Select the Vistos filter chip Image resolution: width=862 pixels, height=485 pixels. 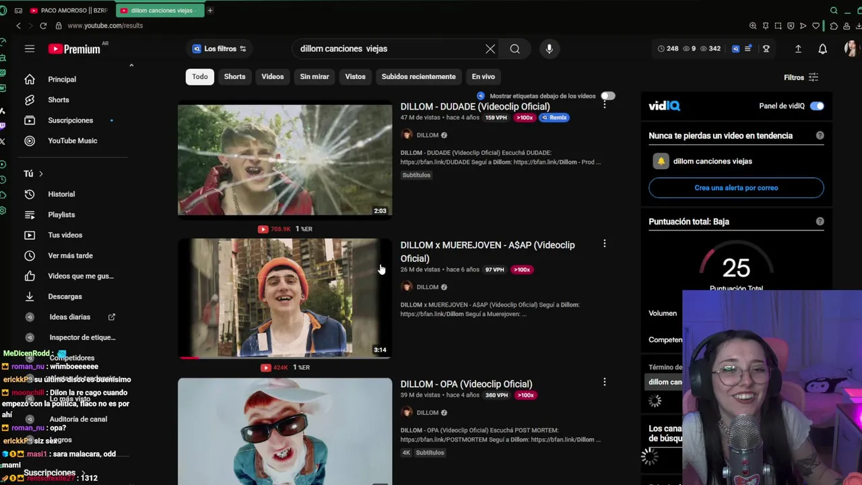point(355,77)
